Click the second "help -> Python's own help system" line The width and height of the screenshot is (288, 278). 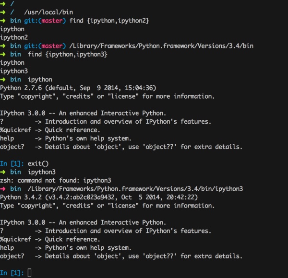tap(66, 248)
